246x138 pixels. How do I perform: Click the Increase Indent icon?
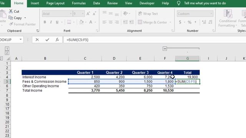pyautogui.click(x=131, y=22)
